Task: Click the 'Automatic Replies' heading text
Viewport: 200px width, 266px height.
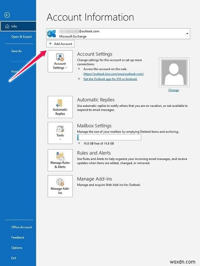Action: coord(96,99)
